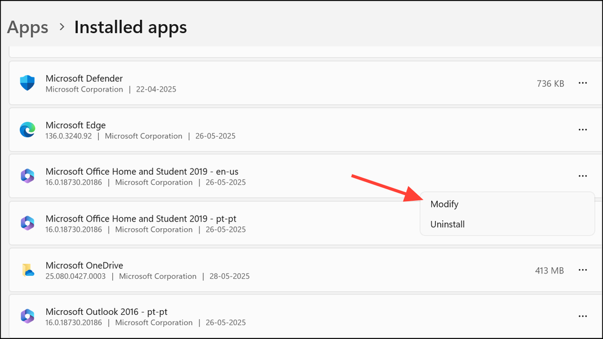
Task: Click the Microsoft Defender shield icon
Action: 27,83
